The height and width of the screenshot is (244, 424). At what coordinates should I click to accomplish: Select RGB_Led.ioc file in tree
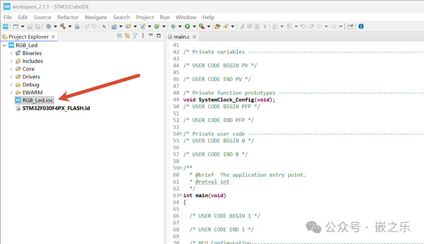pyautogui.click(x=35, y=100)
